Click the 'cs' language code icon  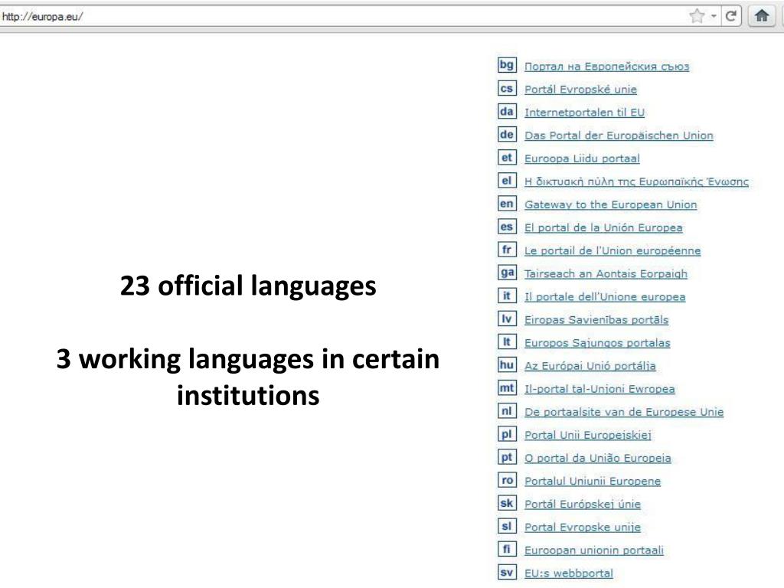507,88
